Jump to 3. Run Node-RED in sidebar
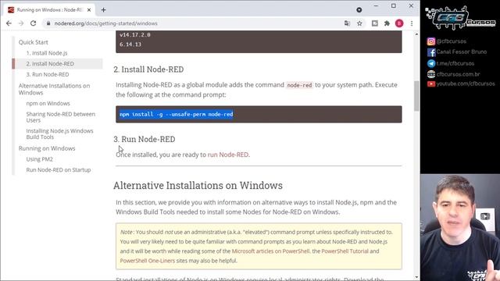The height and width of the screenshot is (281, 500). (48, 74)
